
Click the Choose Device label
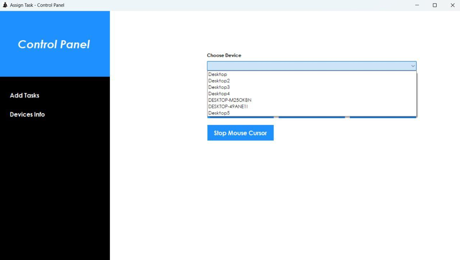point(224,55)
